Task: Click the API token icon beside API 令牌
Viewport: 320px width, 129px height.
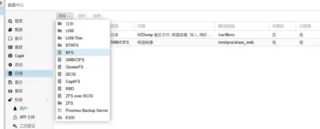Action: pyautogui.click(x=15, y=117)
